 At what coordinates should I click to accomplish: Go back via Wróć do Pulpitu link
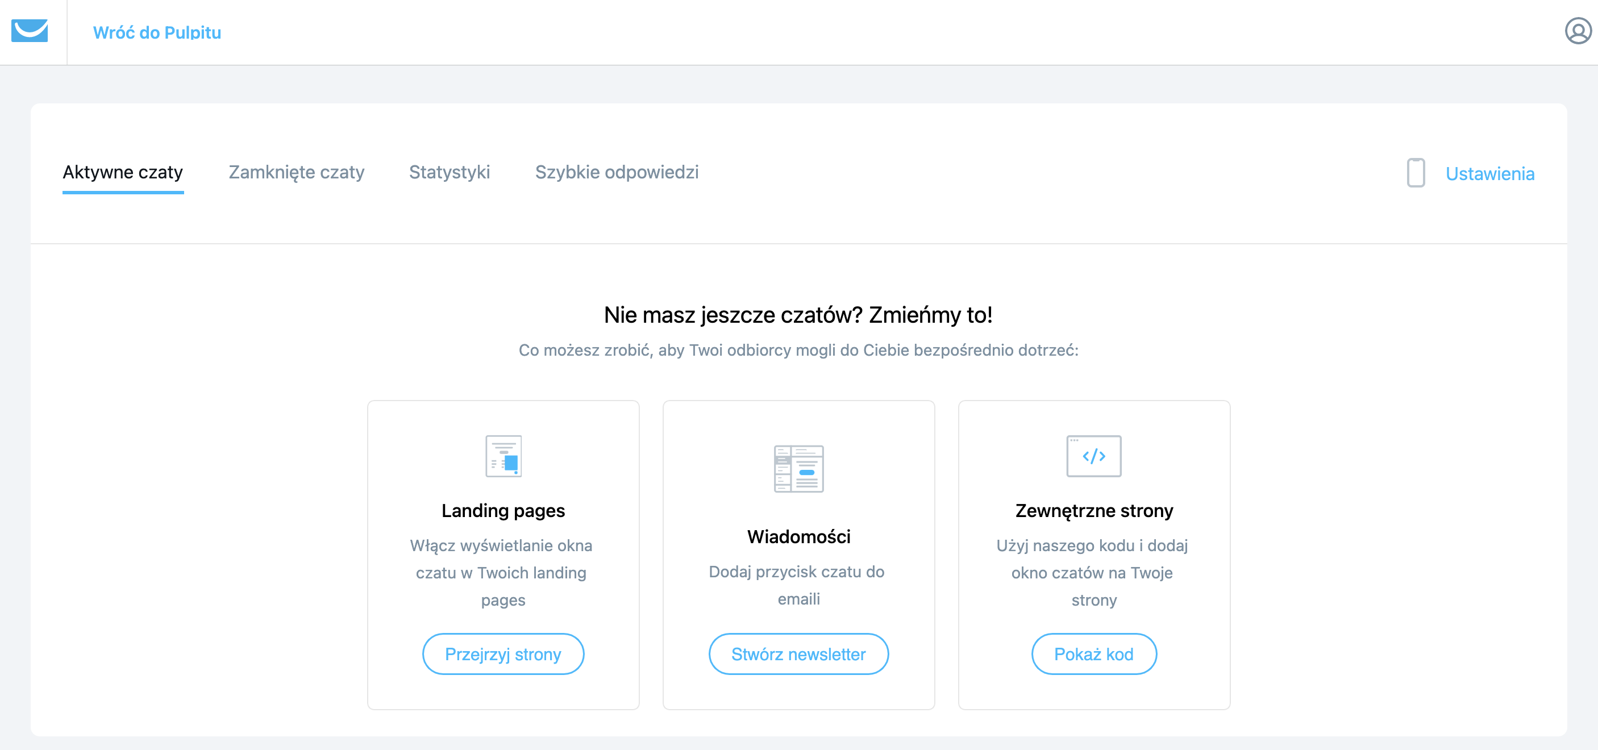(x=157, y=32)
